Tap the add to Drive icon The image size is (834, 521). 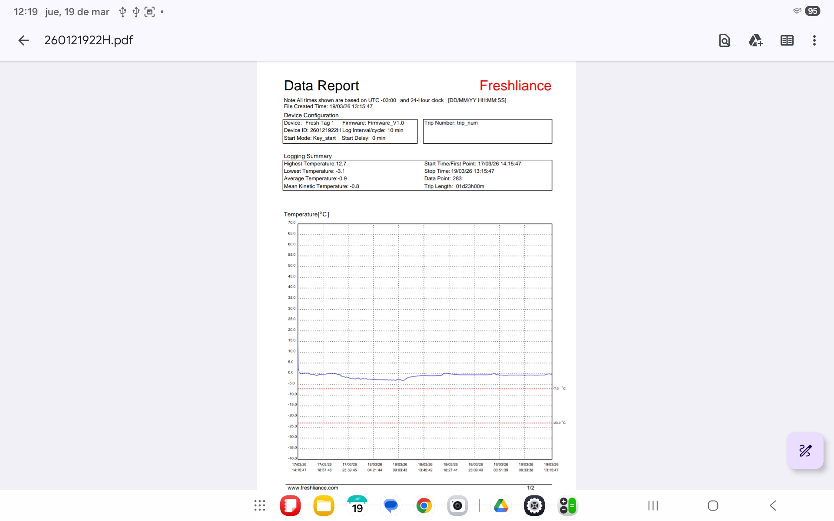point(755,40)
